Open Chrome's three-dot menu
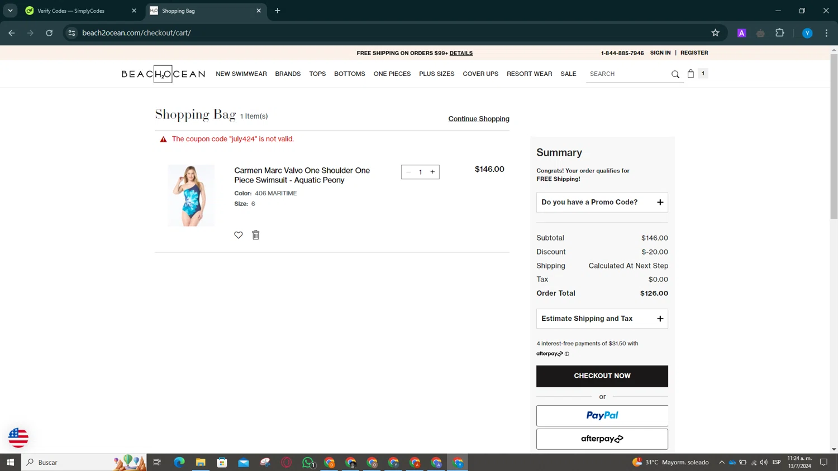 (826, 33)
